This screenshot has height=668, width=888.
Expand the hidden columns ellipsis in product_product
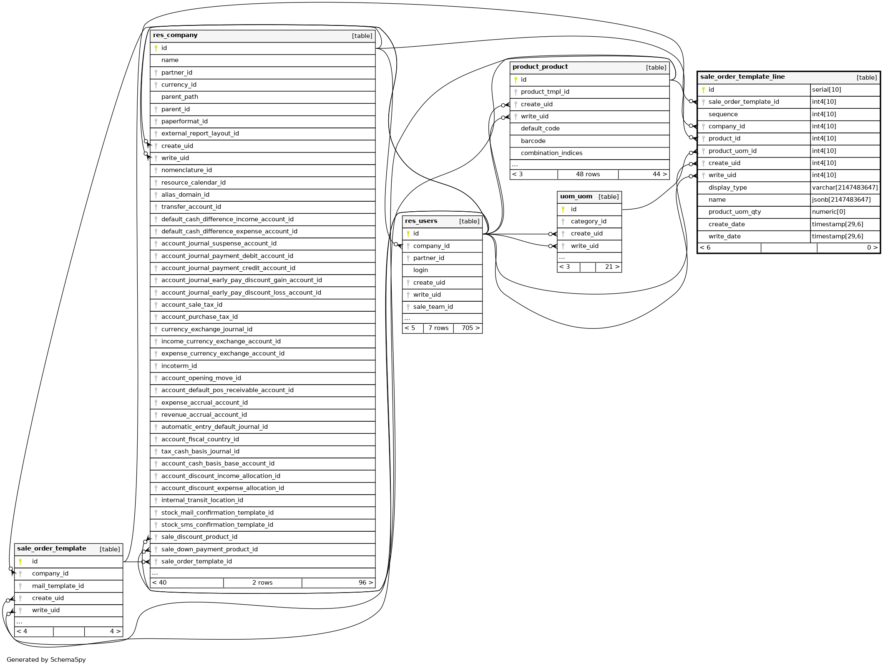[515, 165]
